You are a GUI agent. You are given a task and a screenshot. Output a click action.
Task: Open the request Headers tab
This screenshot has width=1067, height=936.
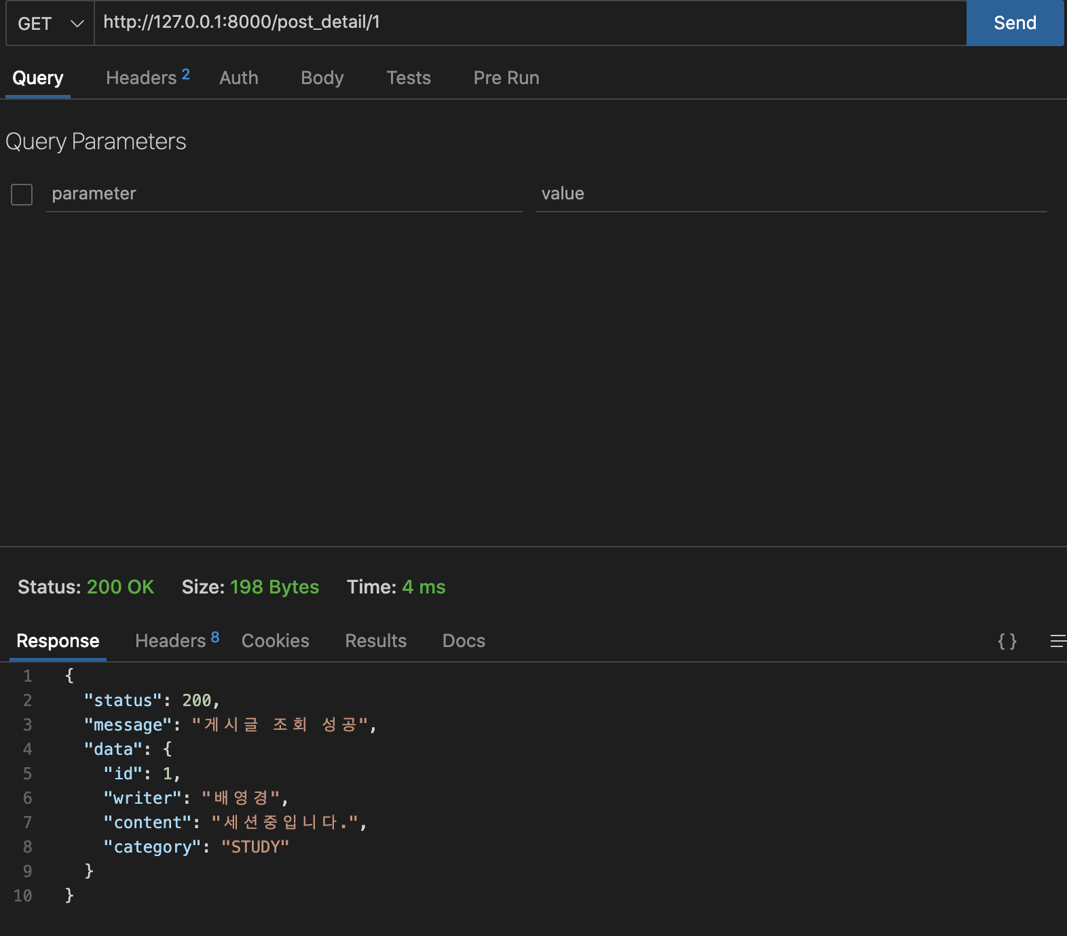click(x=147, y=77)
